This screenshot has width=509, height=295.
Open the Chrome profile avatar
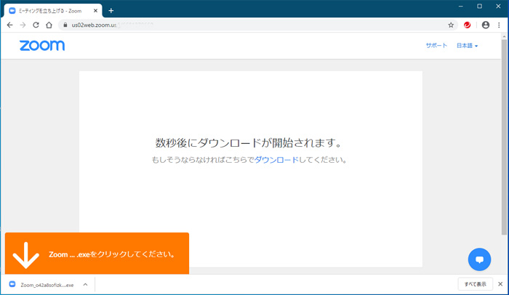pos(486,25)
